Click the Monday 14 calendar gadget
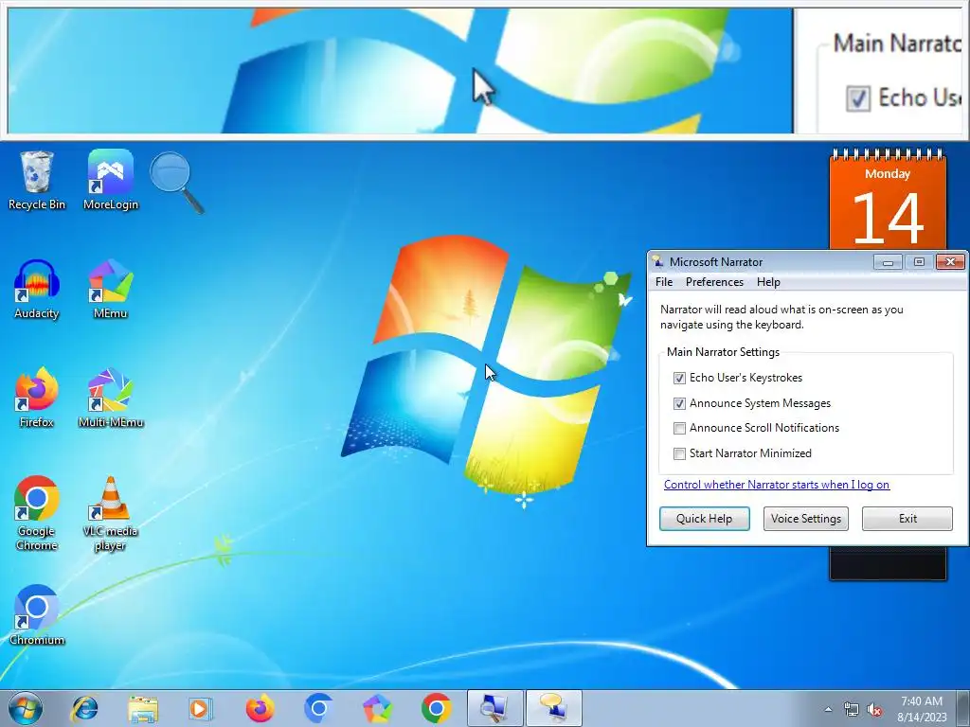This screenshot has height=727, width=970. [888, 198]
